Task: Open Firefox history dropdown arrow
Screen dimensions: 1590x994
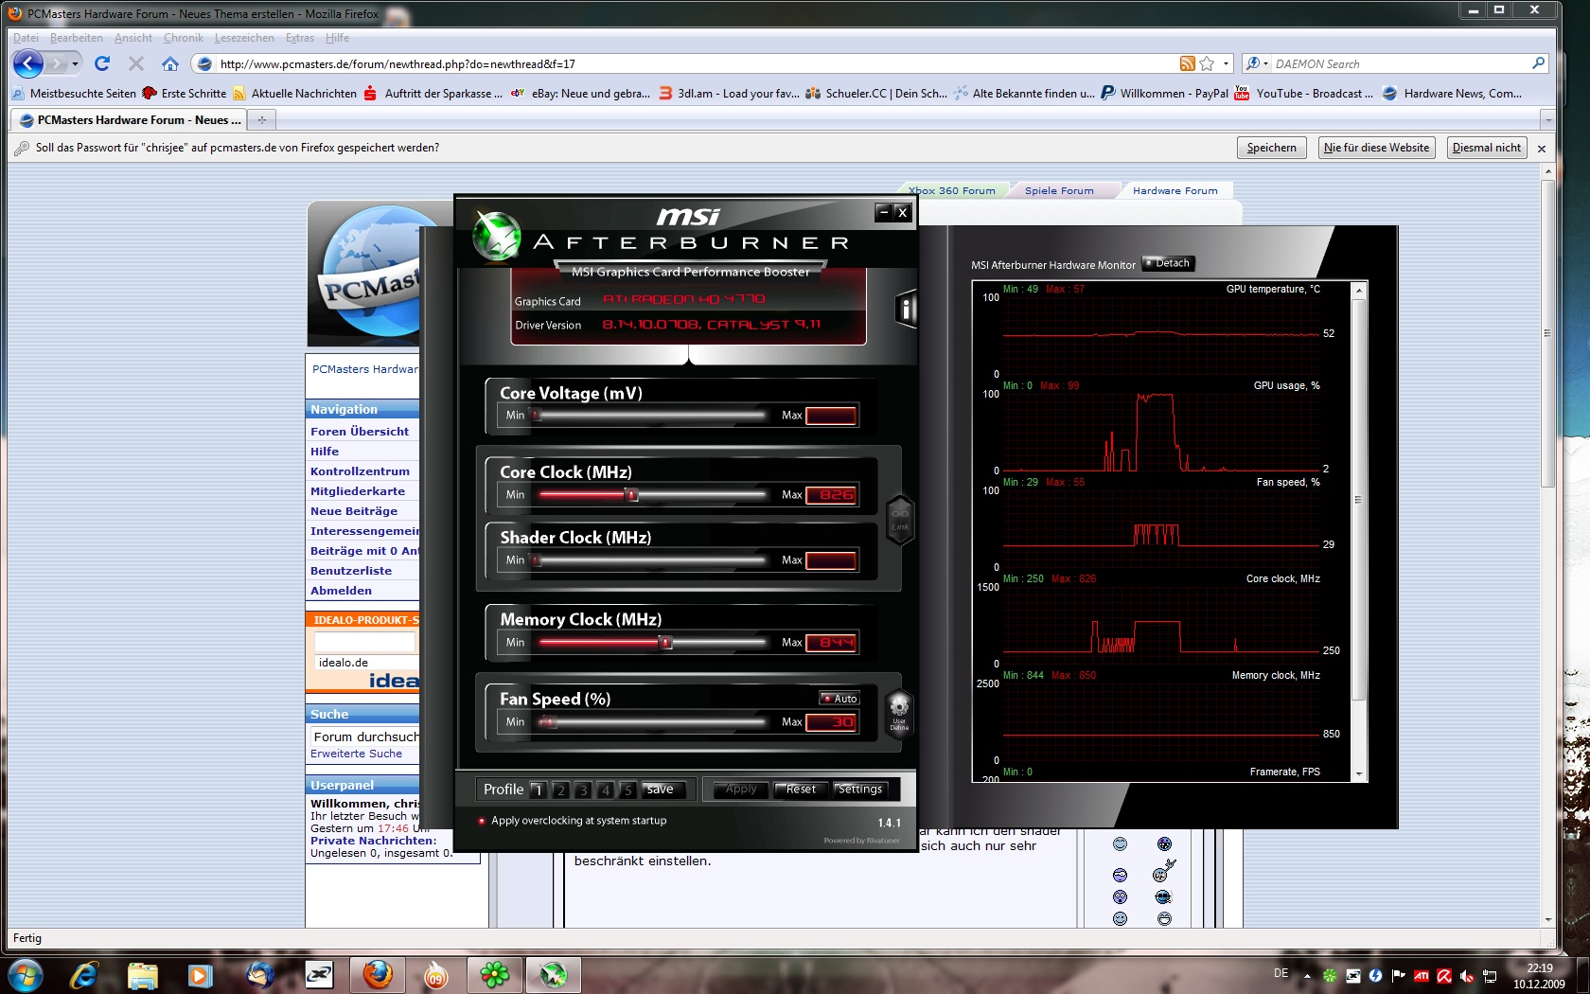Action: tap(76, 63)
